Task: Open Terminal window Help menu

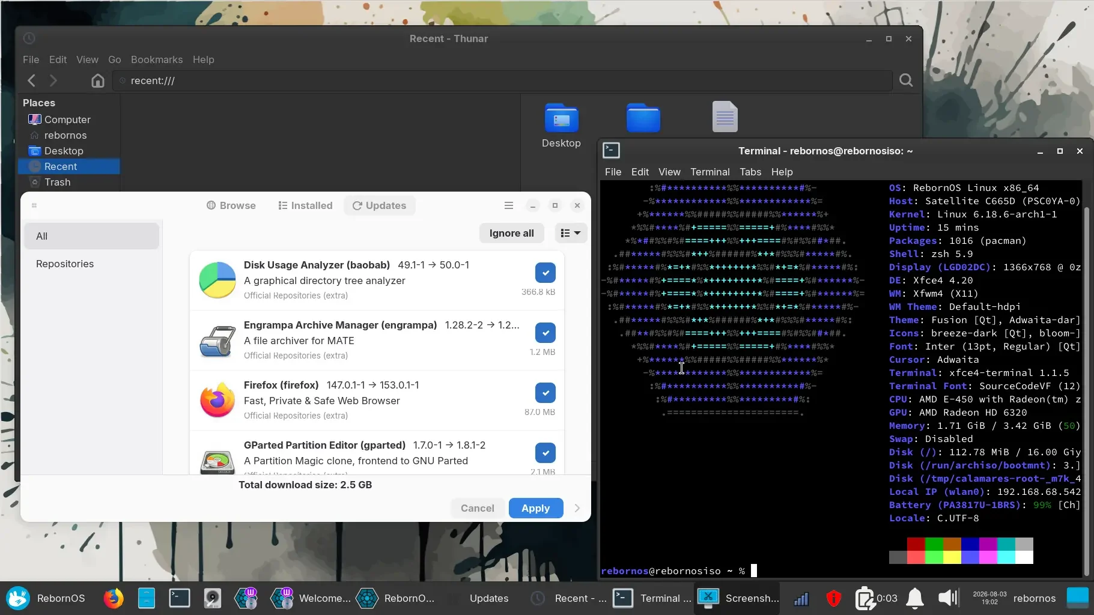Action: 782,172
